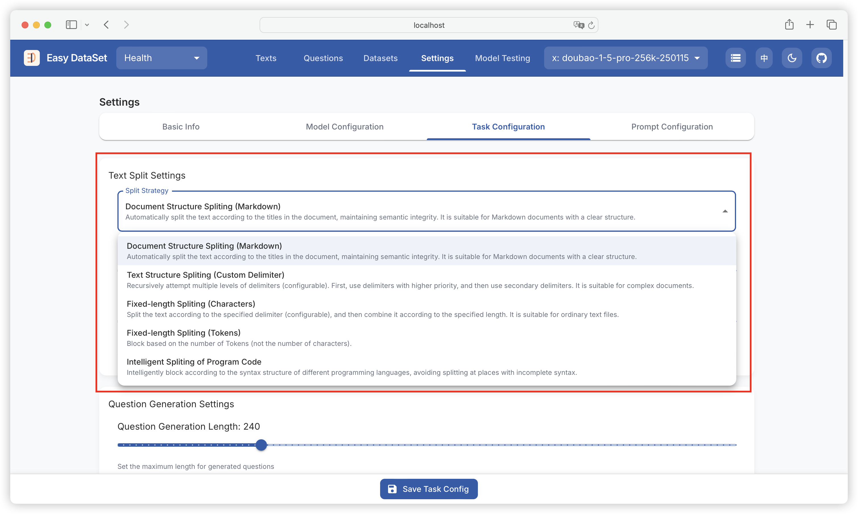Click the Question Generation Length slider handle
This screenshot has height=514, width=858.
pos(261,445)
